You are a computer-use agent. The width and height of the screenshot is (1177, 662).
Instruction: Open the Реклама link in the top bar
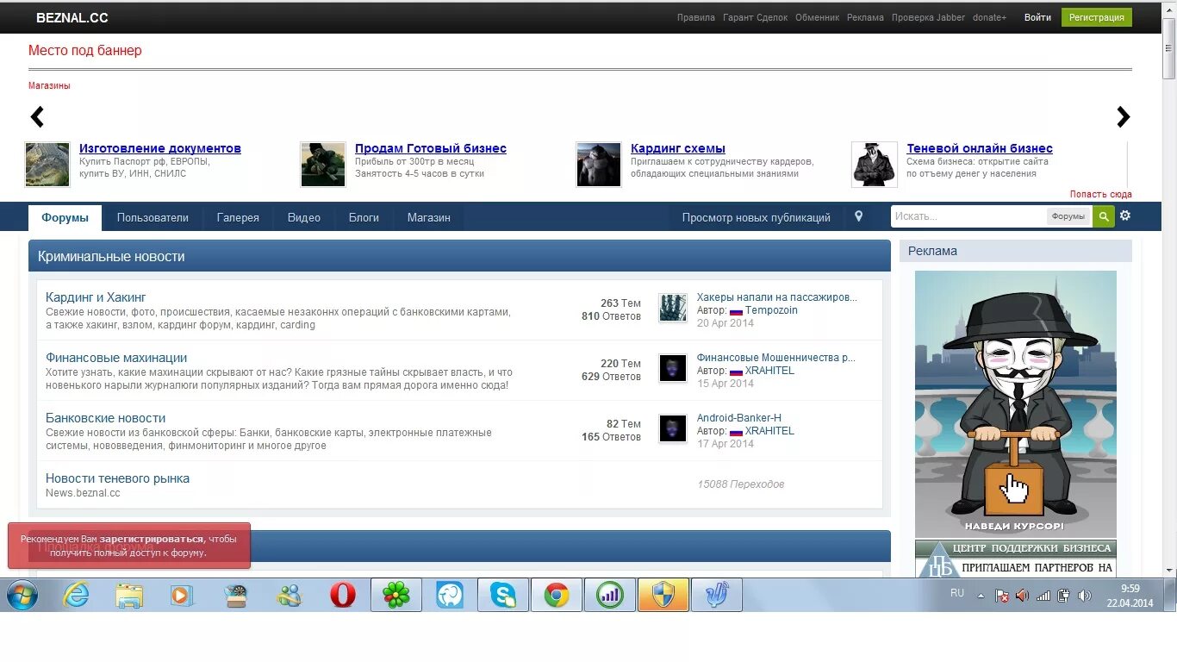point(865,17)
